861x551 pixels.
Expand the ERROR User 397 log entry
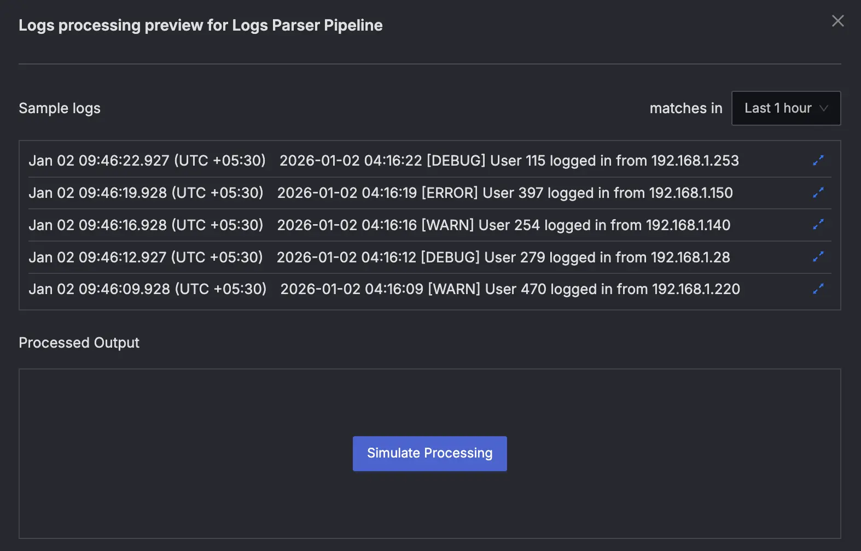(818, 192)
